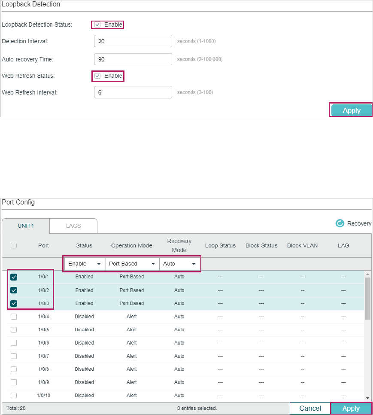Screen dimensions: 373x415
Task: Select the 1/0/10 port label
Action: click(x=44, y=395)
